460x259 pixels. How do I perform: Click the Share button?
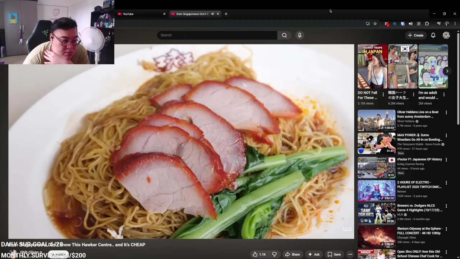click(x=292, y=254)
